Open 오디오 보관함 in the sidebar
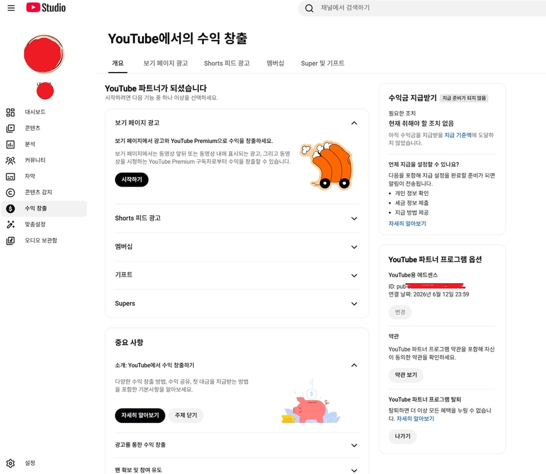 (x=41, y=240)
